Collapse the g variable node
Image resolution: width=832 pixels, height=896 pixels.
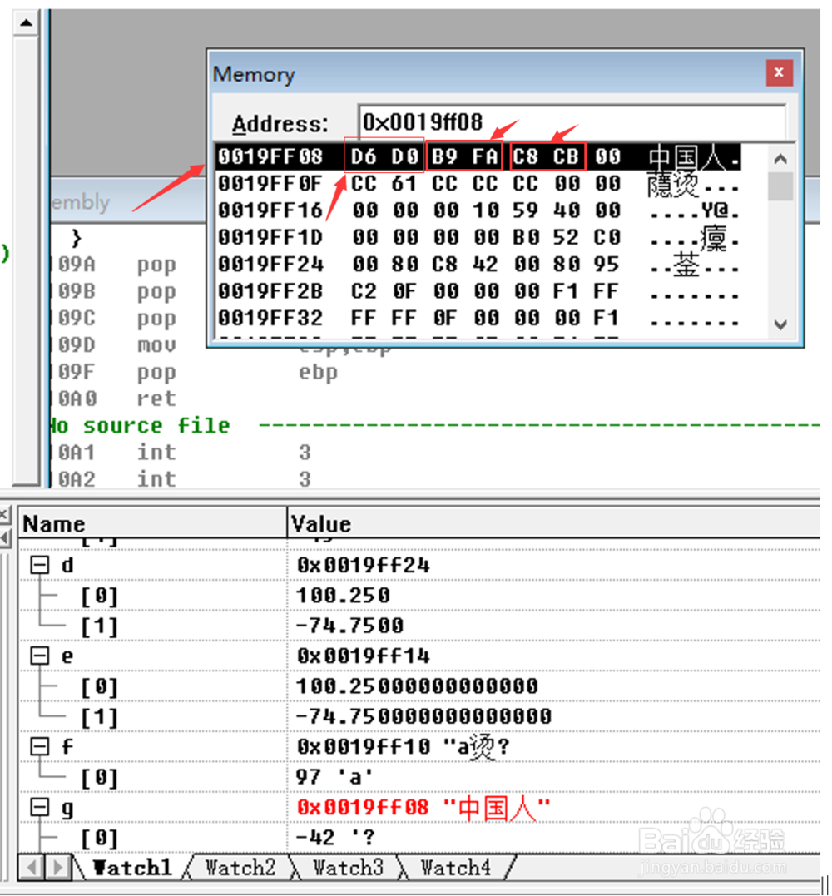click(x=39, y=807)
